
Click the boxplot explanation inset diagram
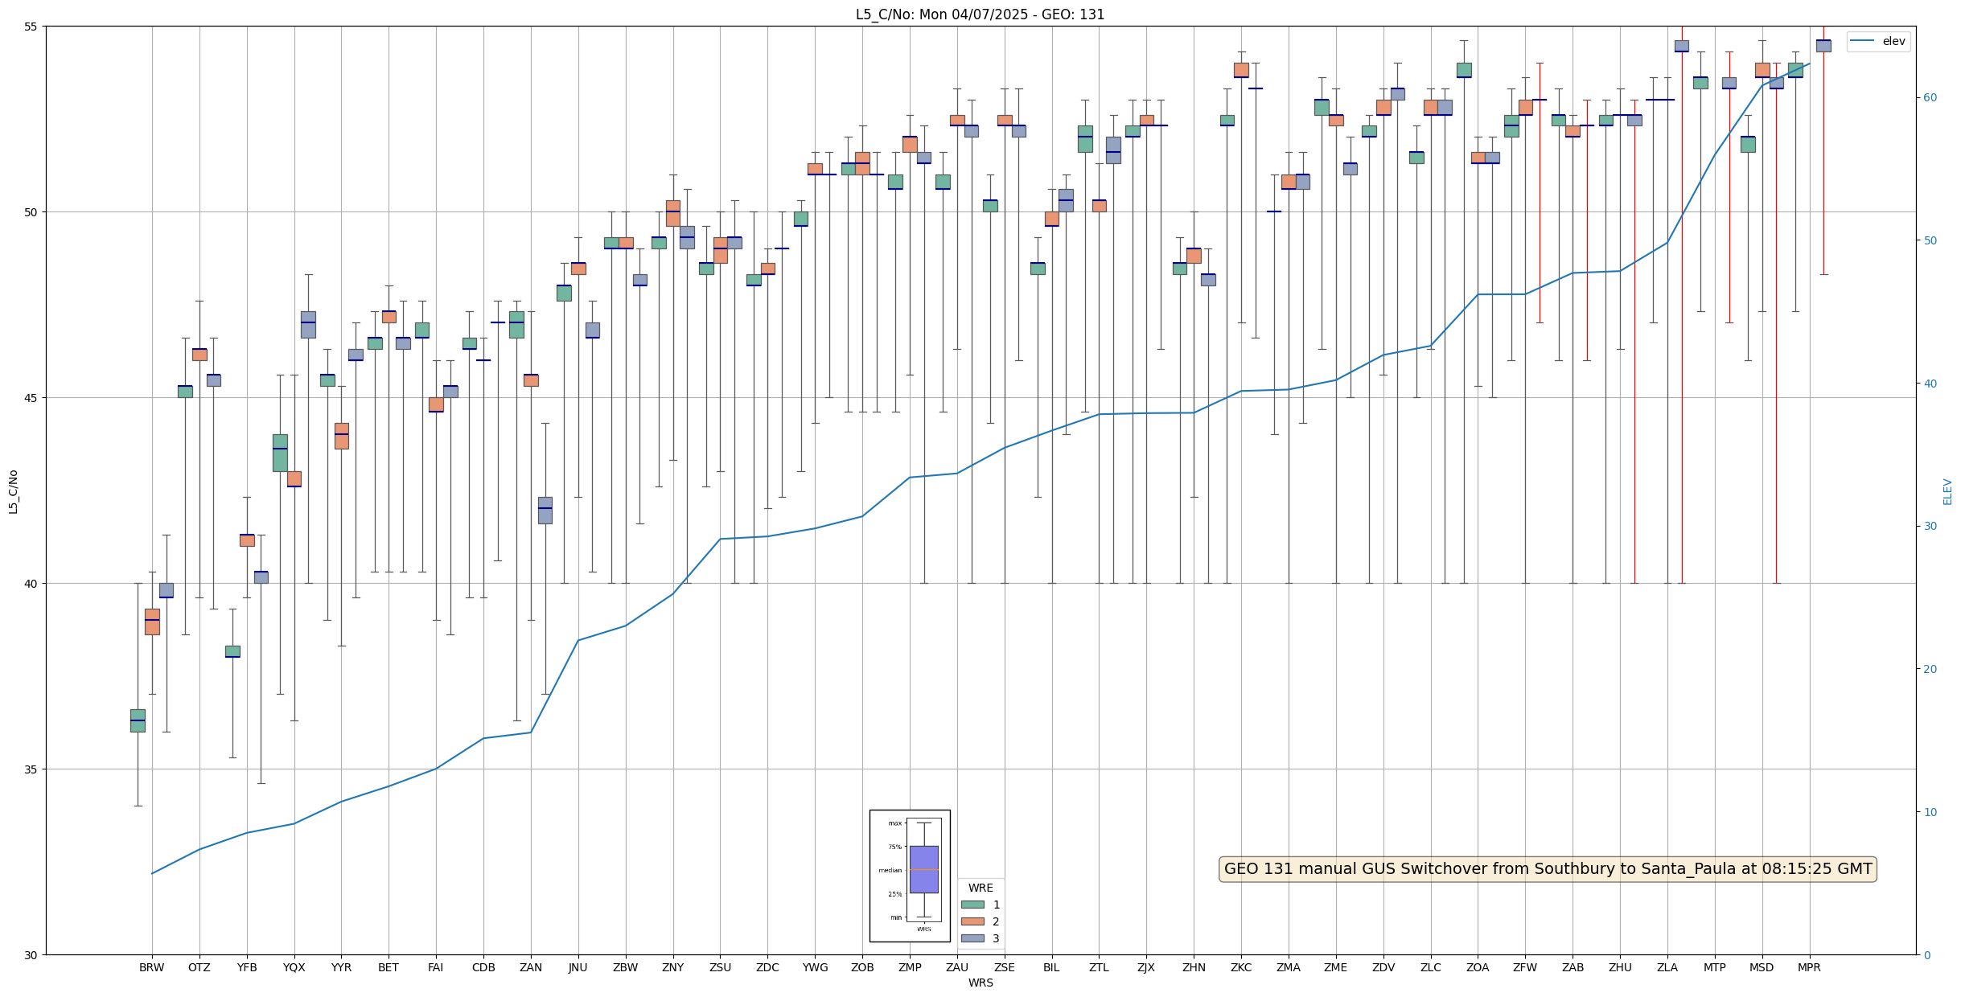point(910,876)
